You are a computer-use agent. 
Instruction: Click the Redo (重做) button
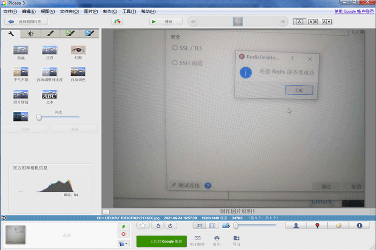74,129
